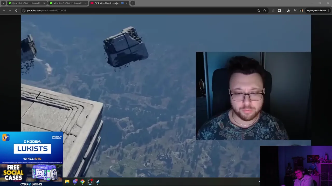Screen dimensions: 332x186
Task: Close the YouTube video tab
Action: point(127,3)
